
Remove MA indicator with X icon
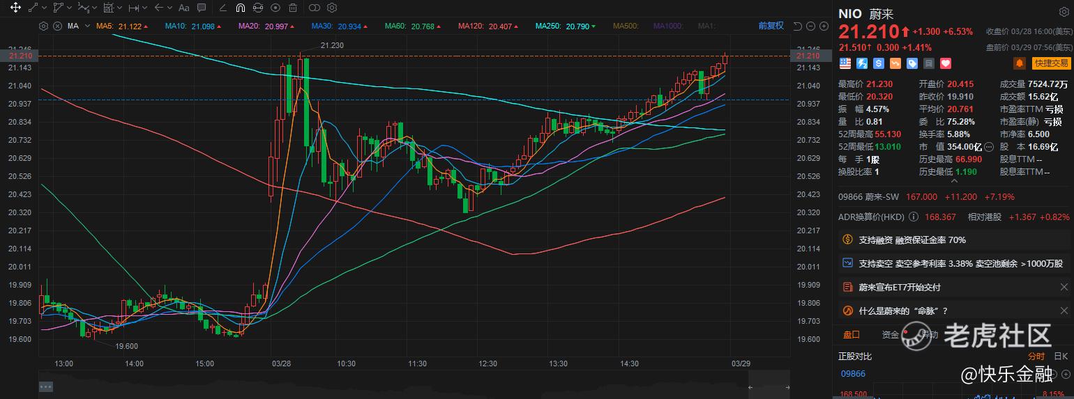(x=57, y=26)
